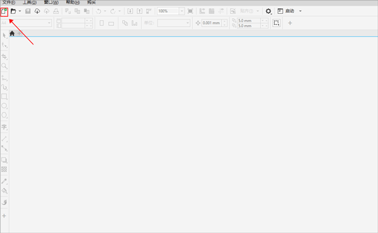Open the 帮助 menu
378x233 pixels.
[x=73, y=3]
